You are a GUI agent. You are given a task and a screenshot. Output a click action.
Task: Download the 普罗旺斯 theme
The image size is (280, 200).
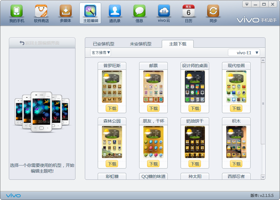112,109
